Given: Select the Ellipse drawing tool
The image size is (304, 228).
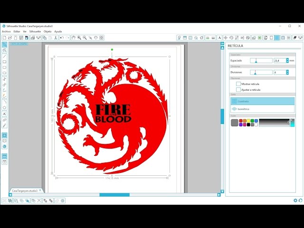Looking at the screenshot, I should [4, 73].
